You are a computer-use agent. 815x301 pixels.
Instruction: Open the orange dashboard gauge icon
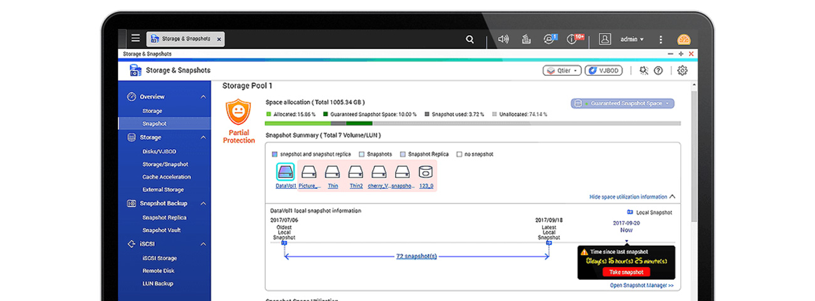pyautogui.click(x=683, y=39)
